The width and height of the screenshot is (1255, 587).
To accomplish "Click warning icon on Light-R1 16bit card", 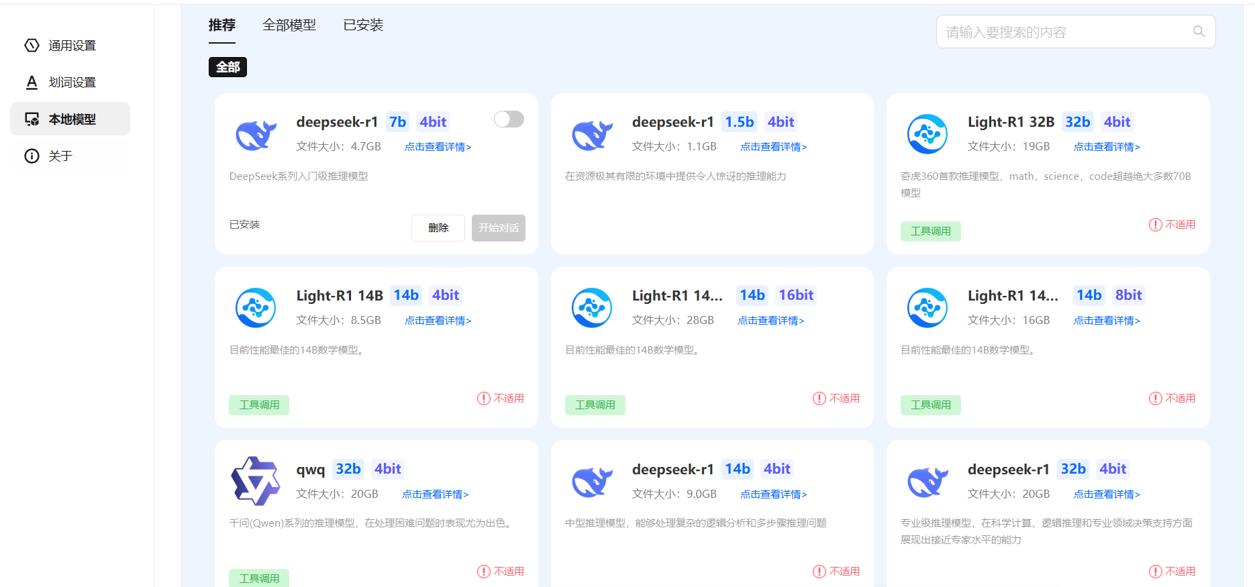I will click(x=819, y=398).
